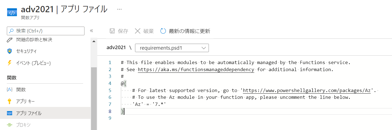This screenshot has height=130, width=392.
Task: Open the ellipsis more options menu
Action: tap(119, 9)
